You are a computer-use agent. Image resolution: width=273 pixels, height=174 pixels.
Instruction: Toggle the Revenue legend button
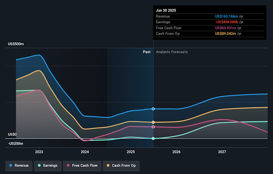click(19, 166)
